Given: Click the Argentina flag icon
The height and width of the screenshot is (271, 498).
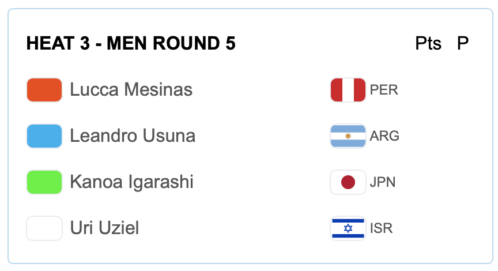Looking at the screenshot, I should (348, 136).
